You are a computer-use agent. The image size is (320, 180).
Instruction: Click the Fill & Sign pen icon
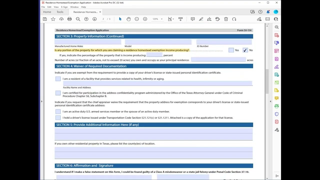click(x=209, y=19)
